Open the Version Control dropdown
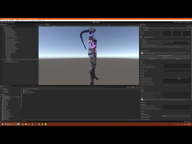 point(11,22)
